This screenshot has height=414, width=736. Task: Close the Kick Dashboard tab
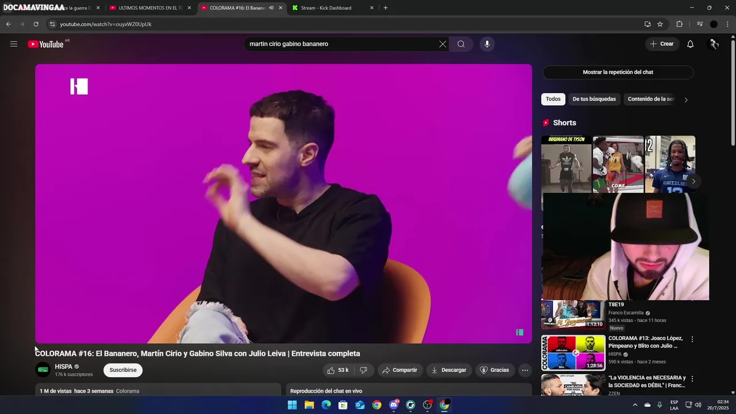[x=371, y=8]
